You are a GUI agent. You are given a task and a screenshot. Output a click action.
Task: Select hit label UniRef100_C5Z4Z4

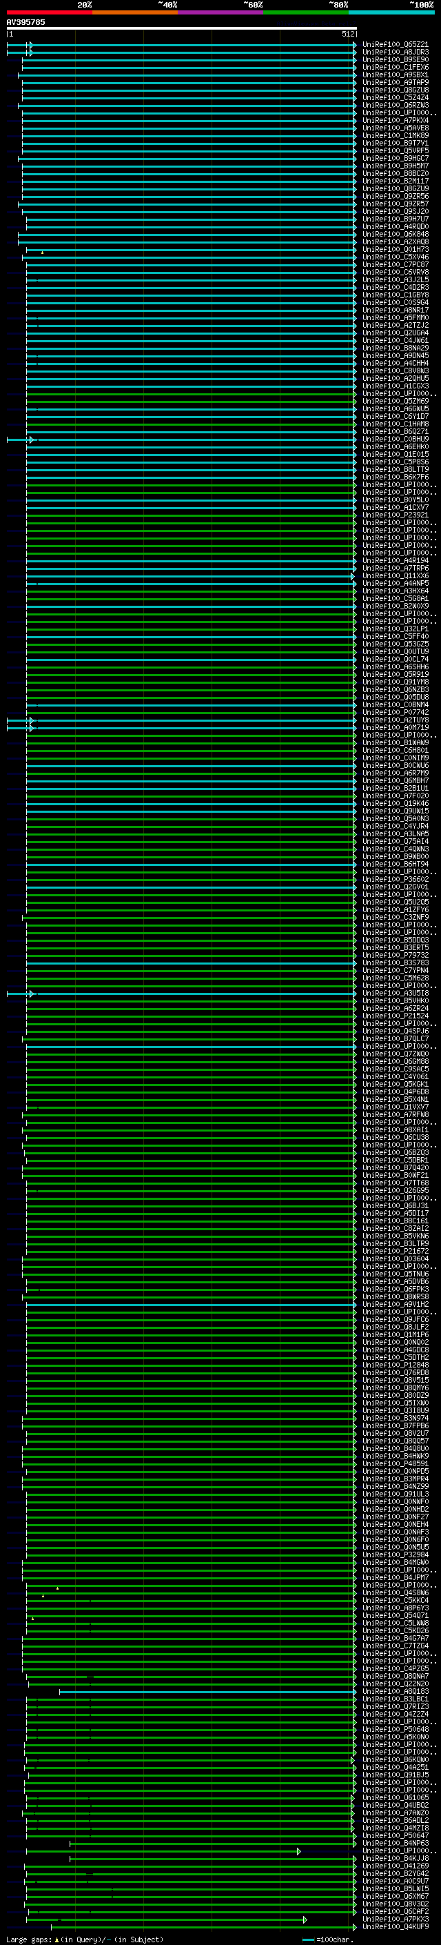(395, 97)
